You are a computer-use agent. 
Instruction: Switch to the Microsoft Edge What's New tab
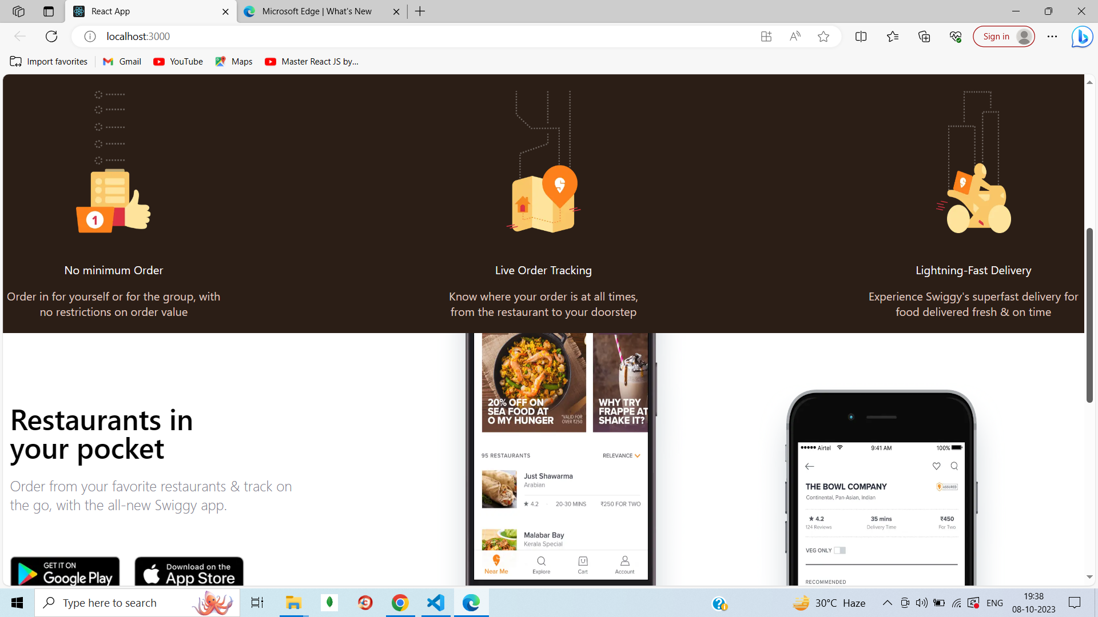[316, 11]
